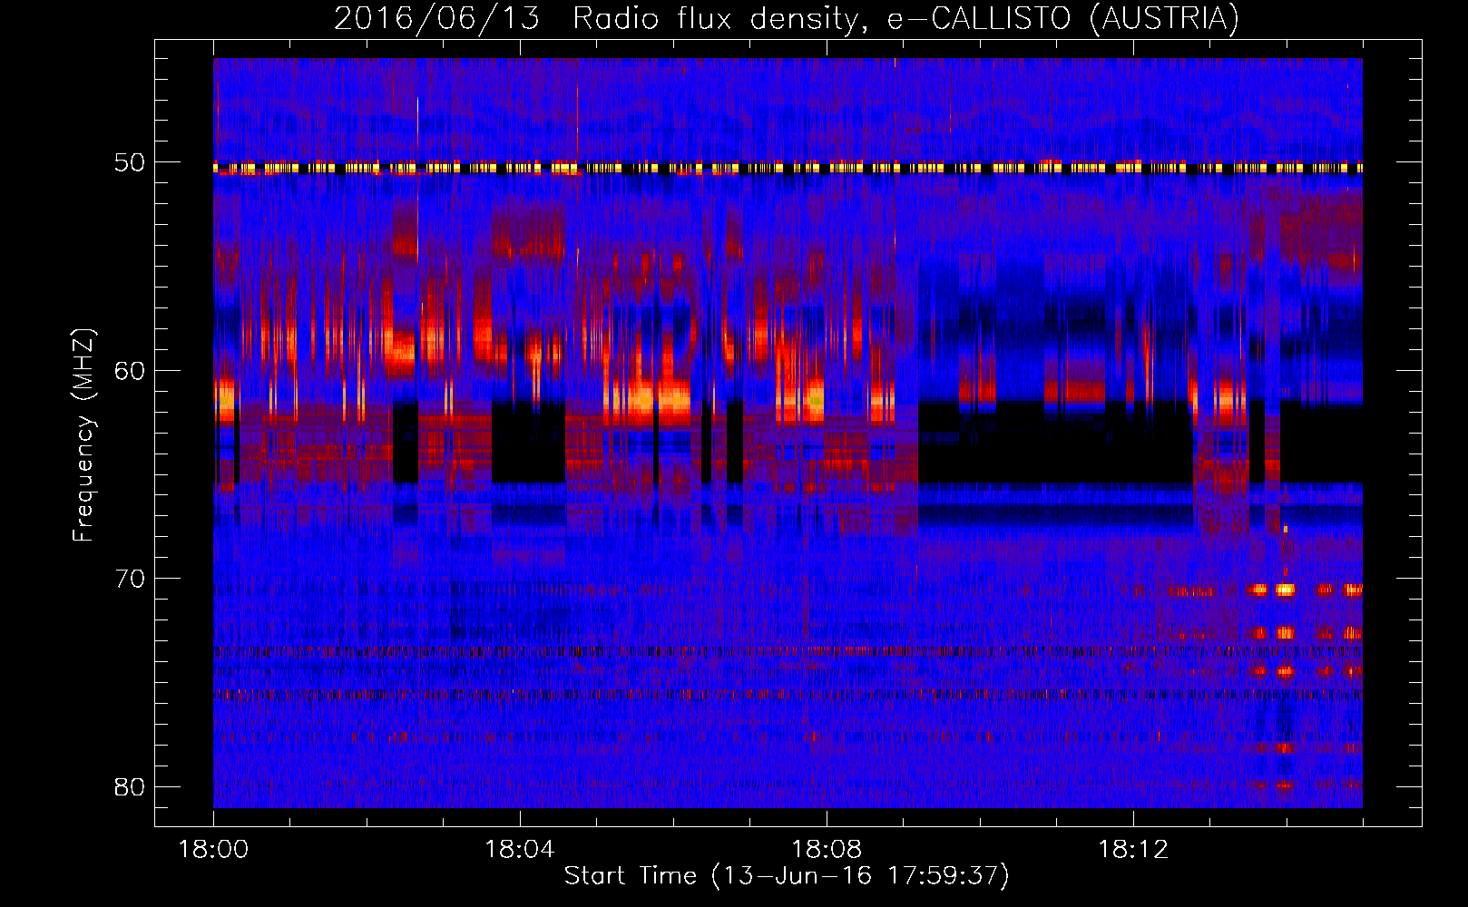Click the "18:08" time tick label
Image resolution: width=1468 pixels, height=907 pixels.
tap(827, 850)
